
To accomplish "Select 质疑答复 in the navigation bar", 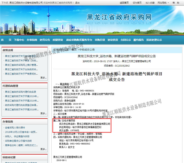I will tap(58, 40).
